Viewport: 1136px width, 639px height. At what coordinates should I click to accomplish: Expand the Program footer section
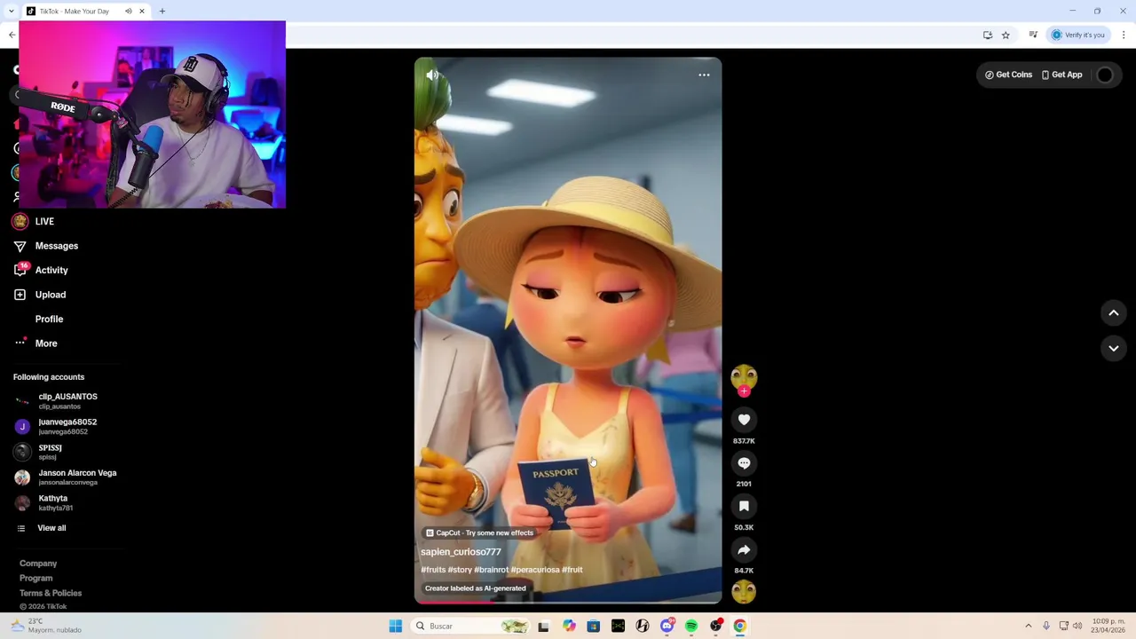(36, 578)
